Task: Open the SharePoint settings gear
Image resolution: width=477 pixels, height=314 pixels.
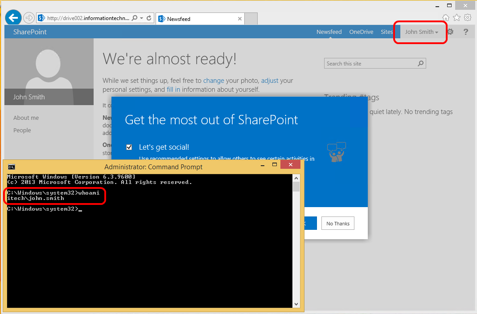Action: (x=450, y=32)
